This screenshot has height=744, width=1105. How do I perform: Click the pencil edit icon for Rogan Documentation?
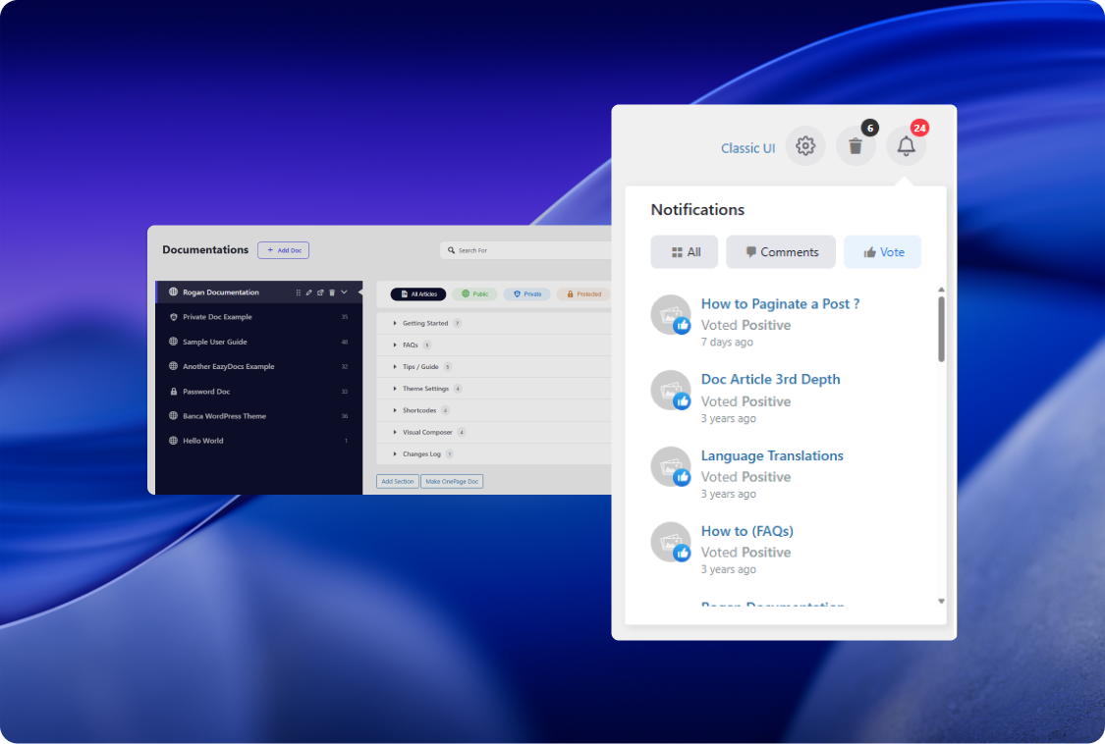coord(308,292)
